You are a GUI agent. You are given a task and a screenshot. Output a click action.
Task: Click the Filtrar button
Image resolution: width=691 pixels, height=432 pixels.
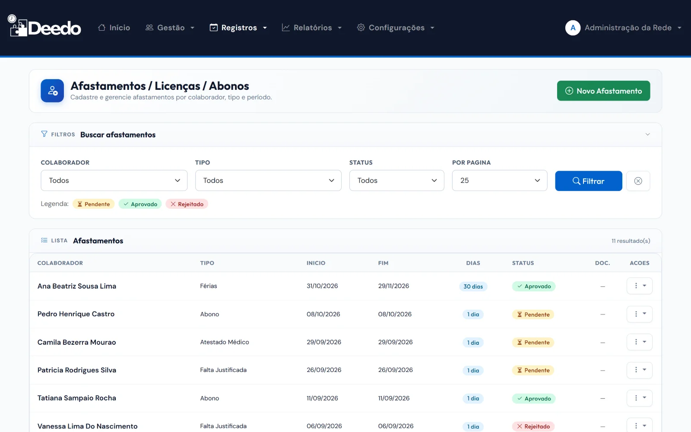click(x=589, y=181)
